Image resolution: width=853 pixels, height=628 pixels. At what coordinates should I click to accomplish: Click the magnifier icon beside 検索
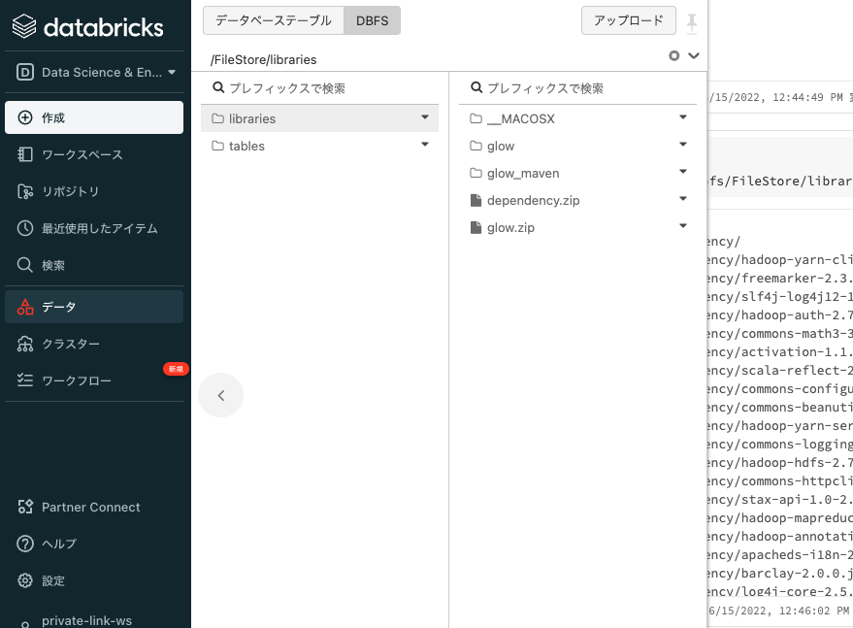pyautogui.click(x=25, y=265)
